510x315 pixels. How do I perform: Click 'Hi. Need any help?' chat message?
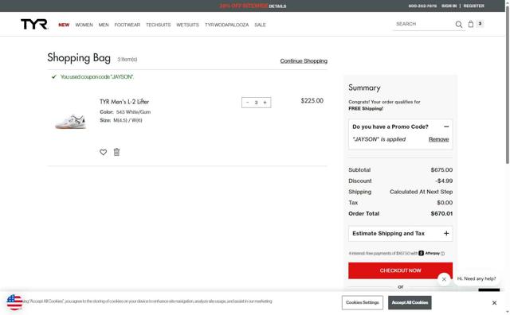[477, 278]
